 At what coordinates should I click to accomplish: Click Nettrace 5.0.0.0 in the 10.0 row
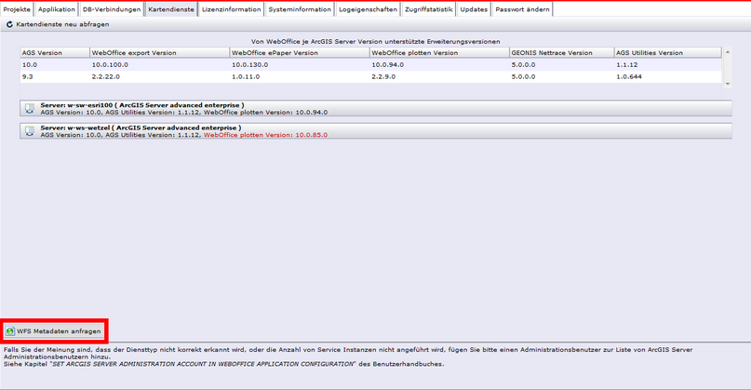[x=562, y=64]
